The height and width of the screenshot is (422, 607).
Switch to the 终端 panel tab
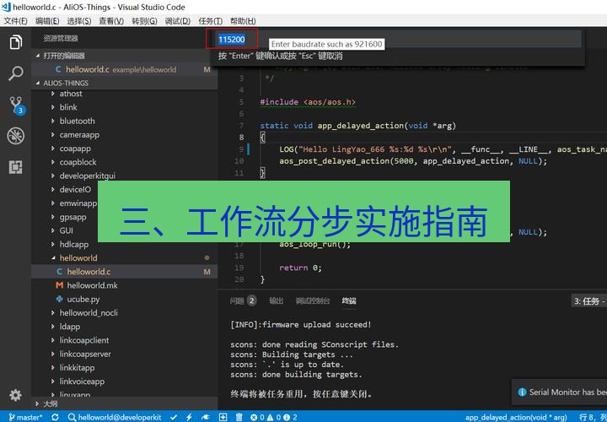(349, 300)
